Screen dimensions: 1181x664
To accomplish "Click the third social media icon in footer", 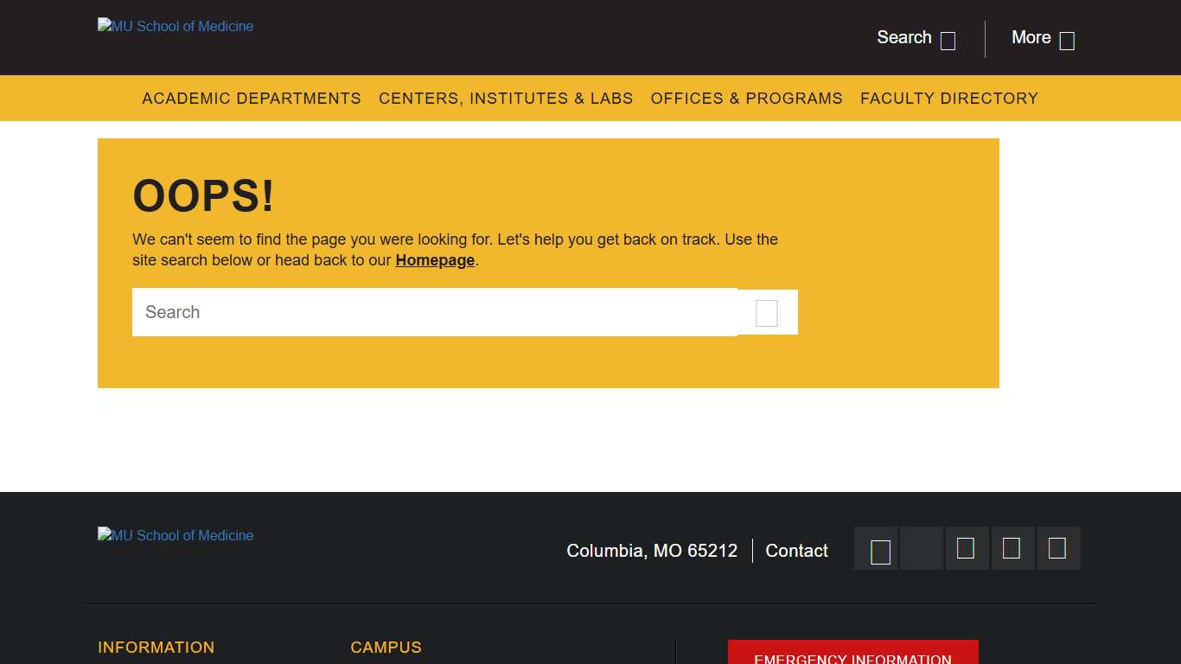I will click(967, 548).
